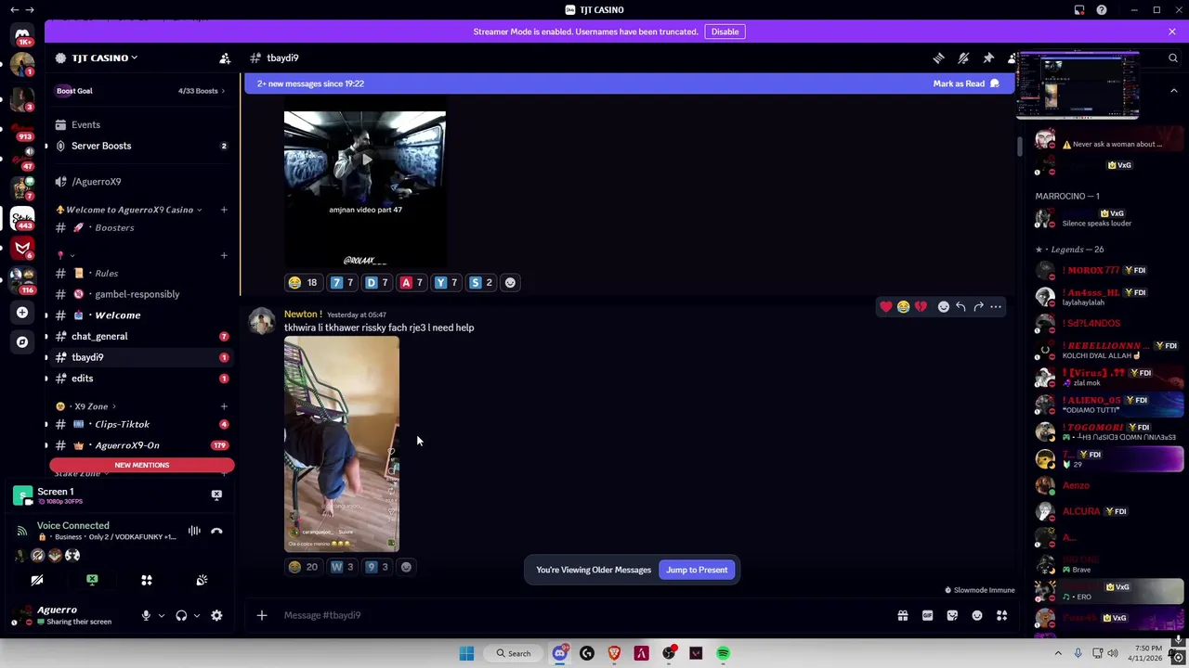Click Reply arrow on Newton's message
The image size is (1189, 668).
(x=960, y=306)
